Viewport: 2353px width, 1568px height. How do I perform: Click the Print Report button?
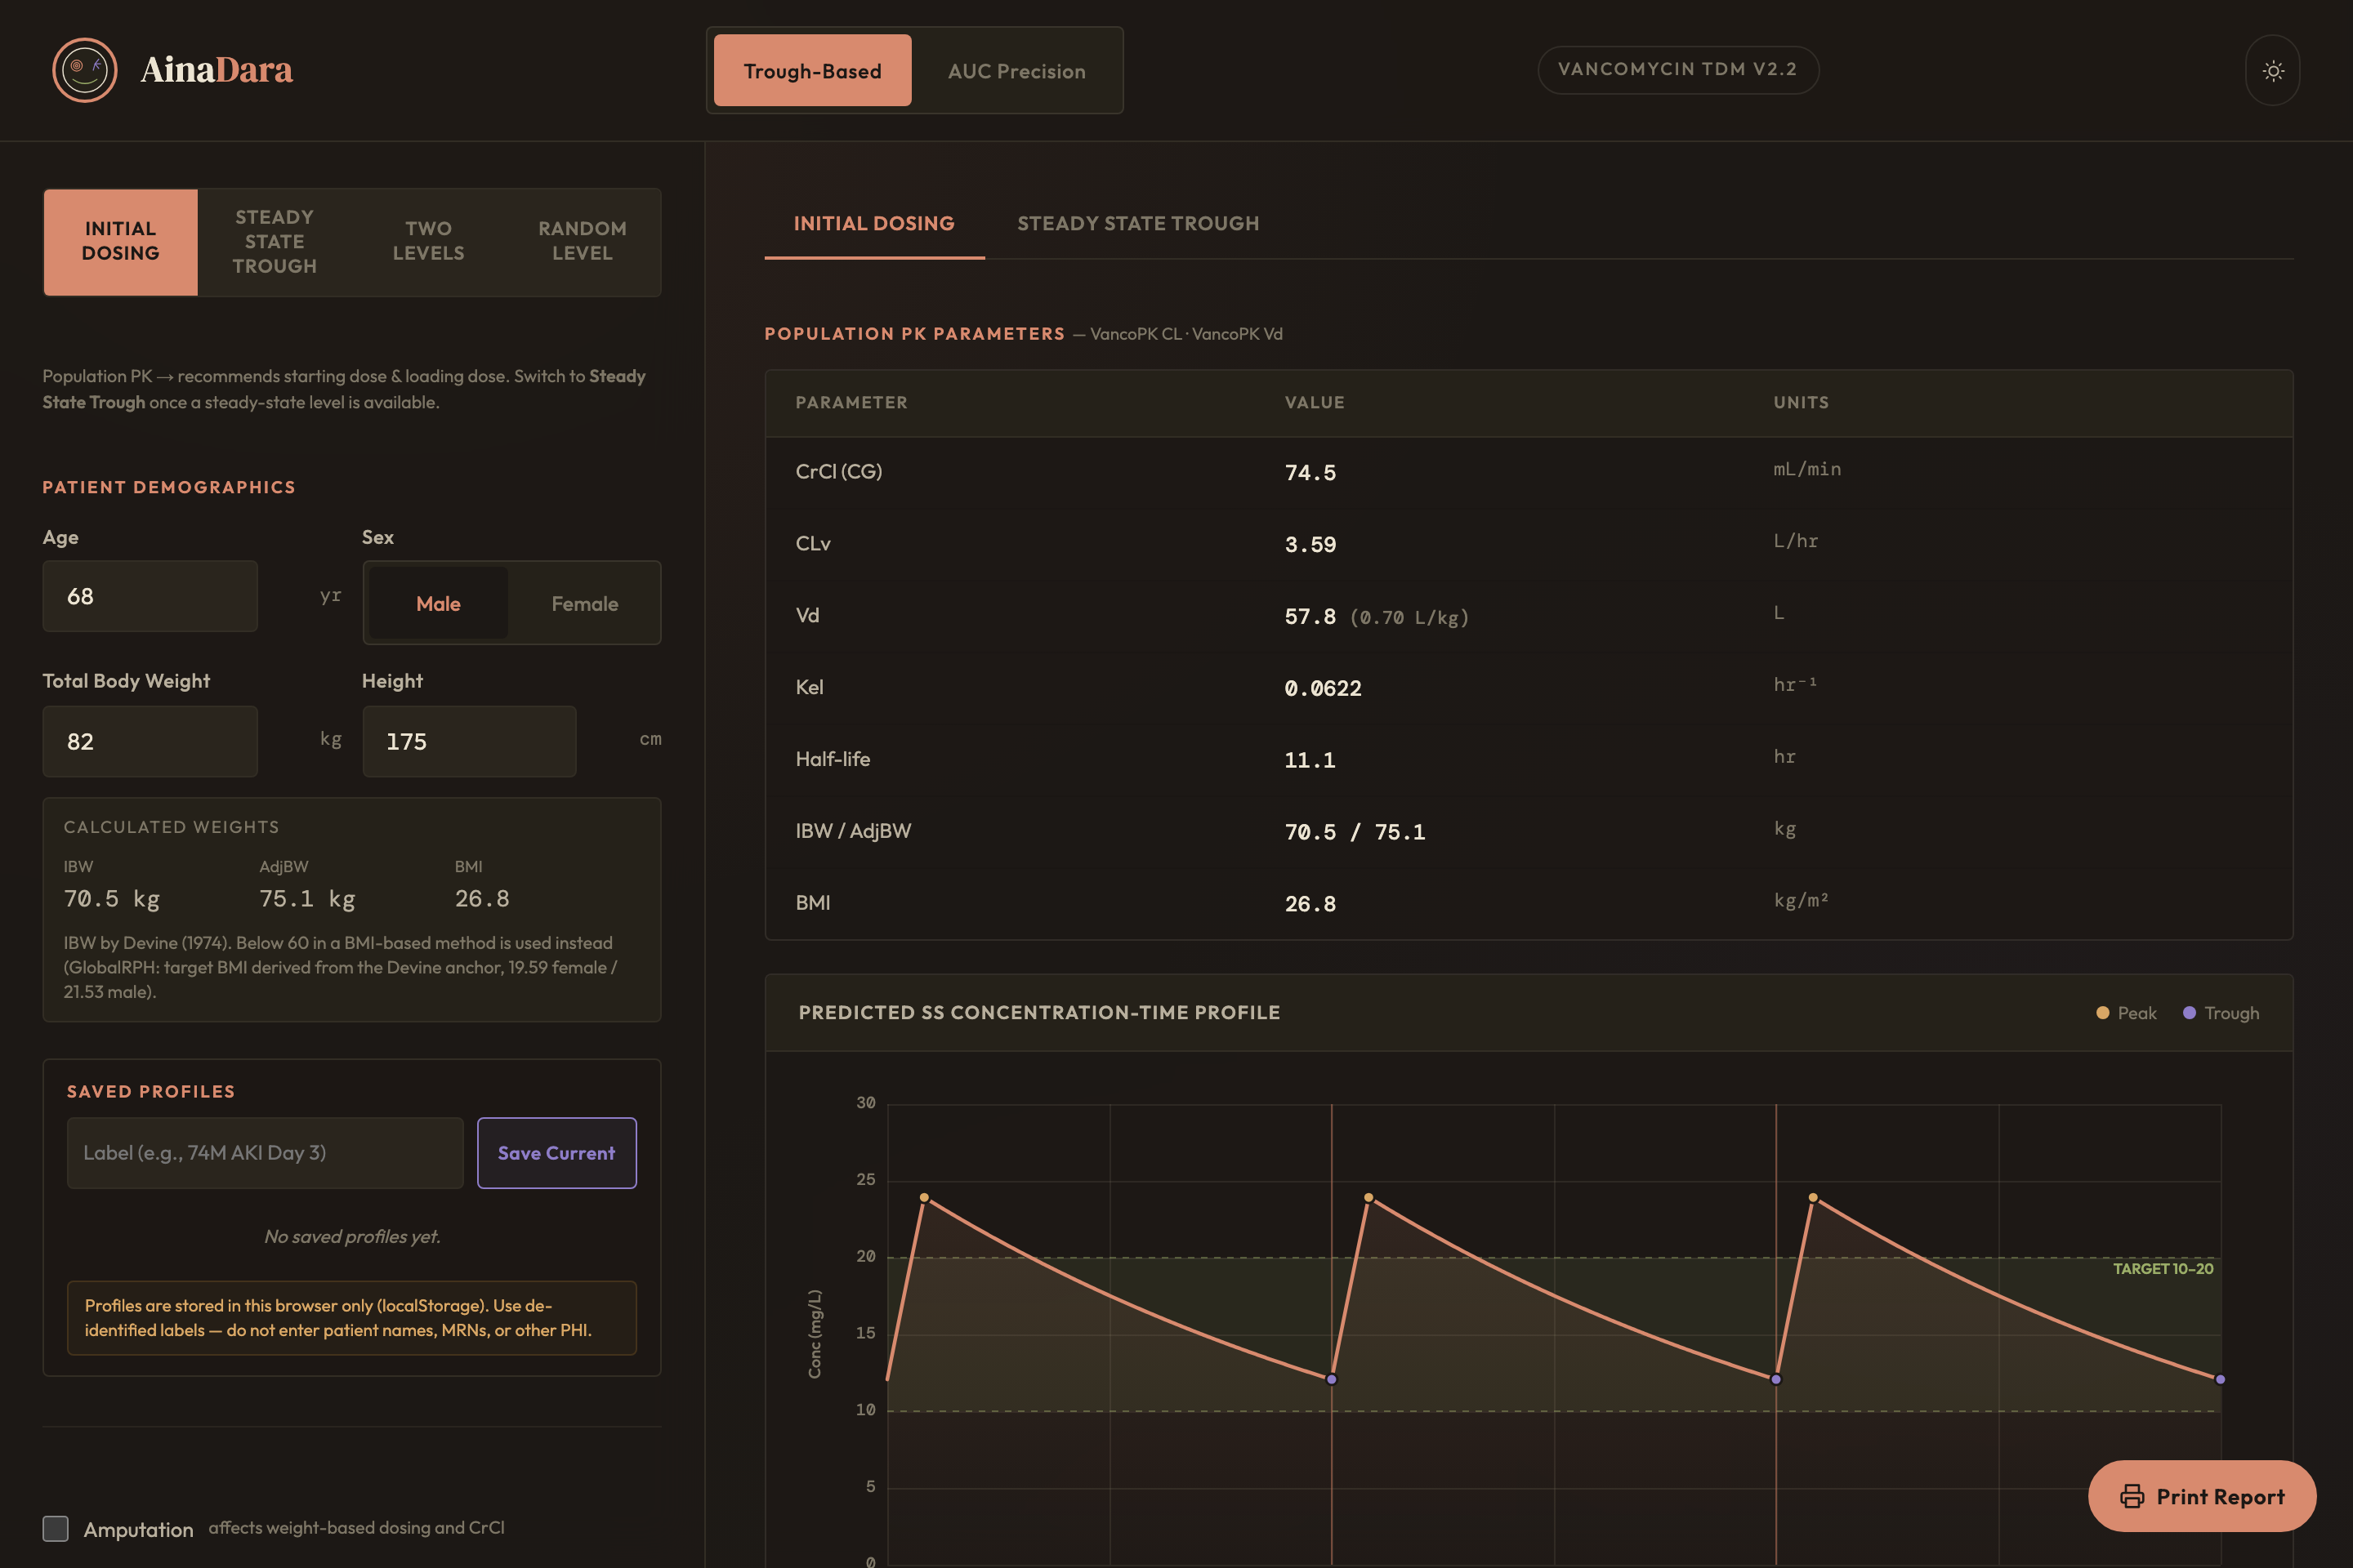[x=2202, y=1496]
